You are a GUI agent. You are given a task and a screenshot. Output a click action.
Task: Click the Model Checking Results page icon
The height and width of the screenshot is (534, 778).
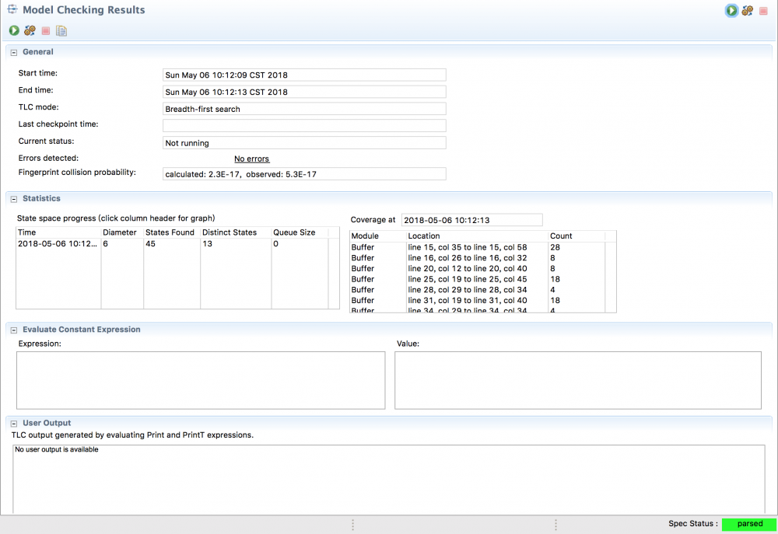point(12,9)
